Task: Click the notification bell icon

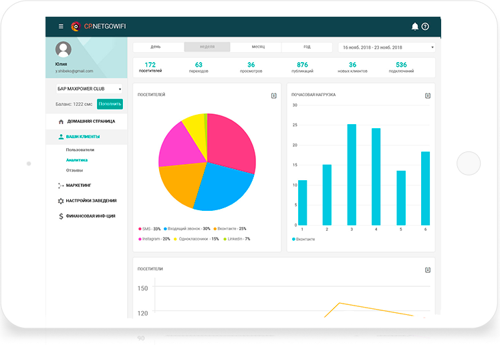Action: point(414,27)
